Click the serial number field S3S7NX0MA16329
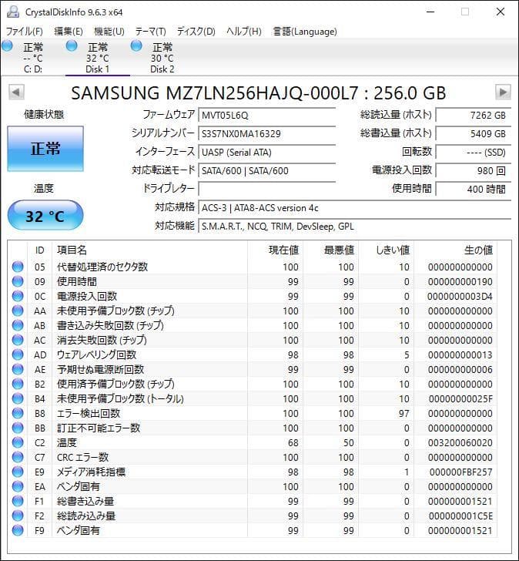This screenshot has height=561, width=519. click(x=266, y=134)
